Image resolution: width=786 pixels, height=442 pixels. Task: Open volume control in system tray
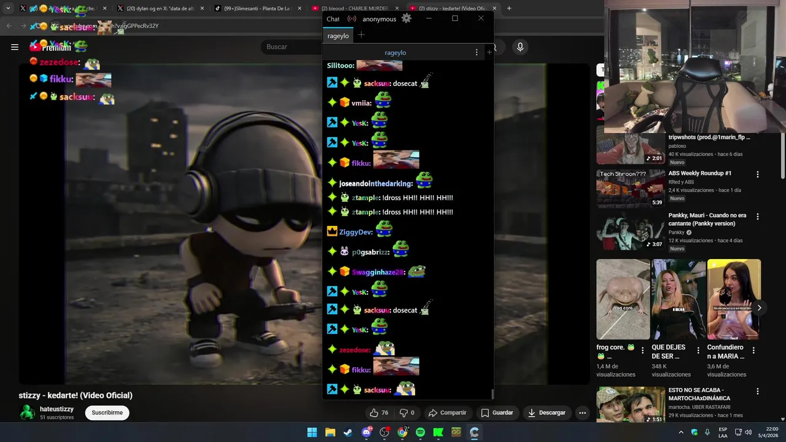(749, 432)
